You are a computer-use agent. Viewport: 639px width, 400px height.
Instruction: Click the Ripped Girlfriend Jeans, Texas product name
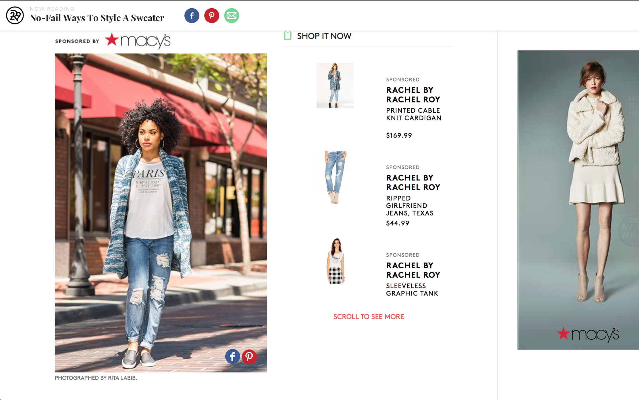(410, 206)
